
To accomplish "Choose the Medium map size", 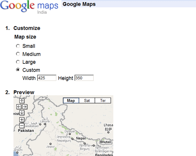I will 18,54.
